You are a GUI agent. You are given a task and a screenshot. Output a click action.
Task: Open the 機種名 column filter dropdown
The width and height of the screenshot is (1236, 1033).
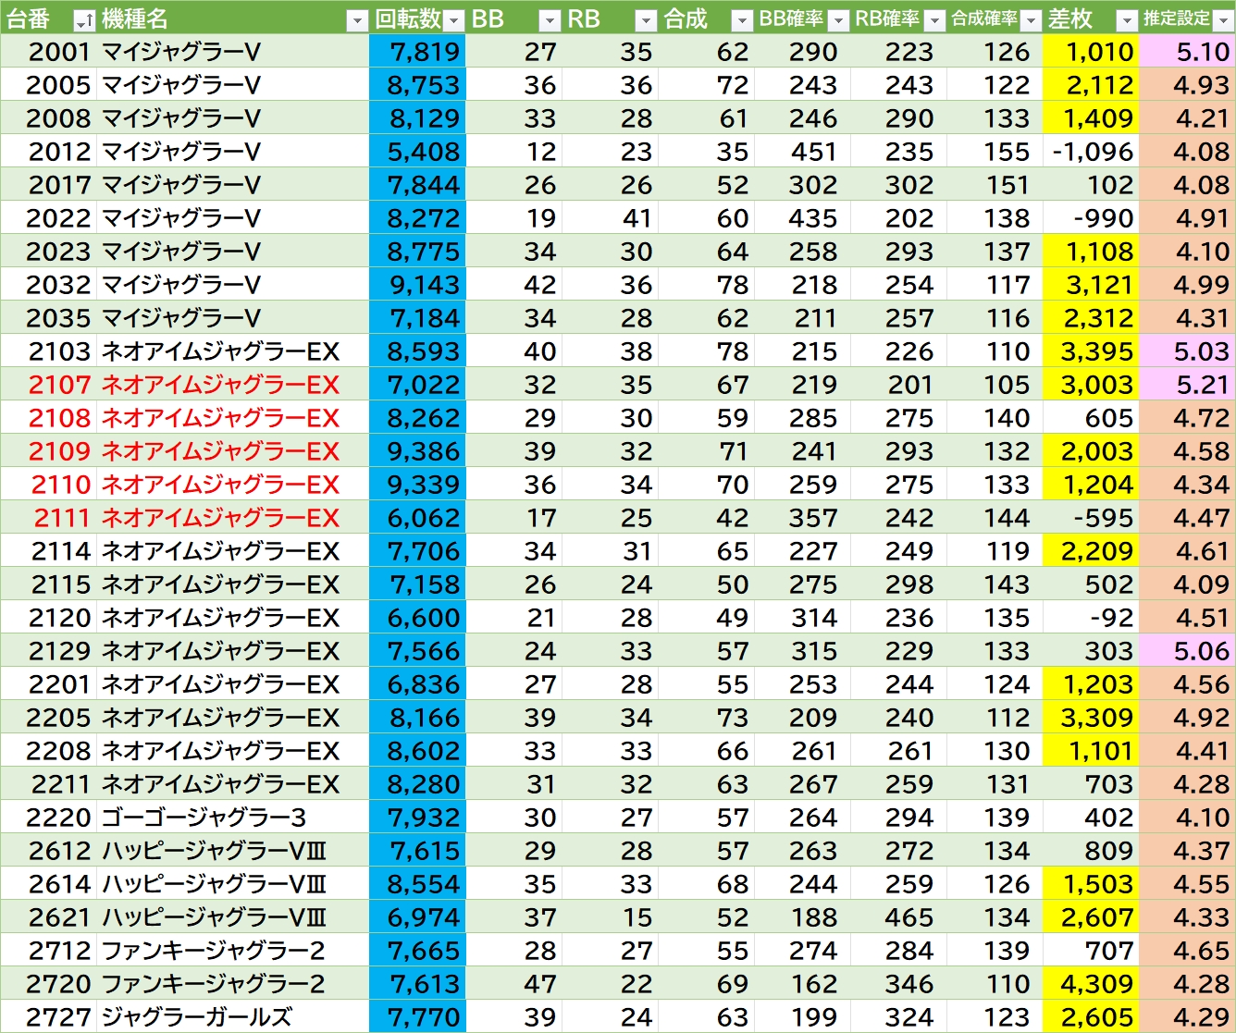357,20
